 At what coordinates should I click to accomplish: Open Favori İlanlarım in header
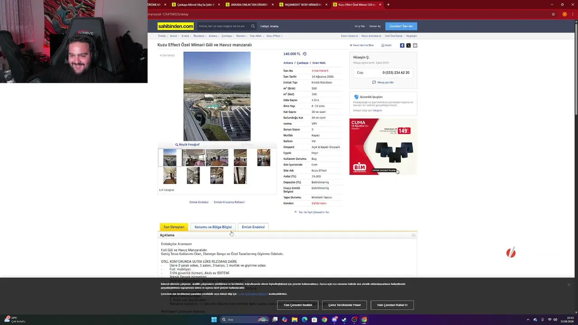pos(350,36)
